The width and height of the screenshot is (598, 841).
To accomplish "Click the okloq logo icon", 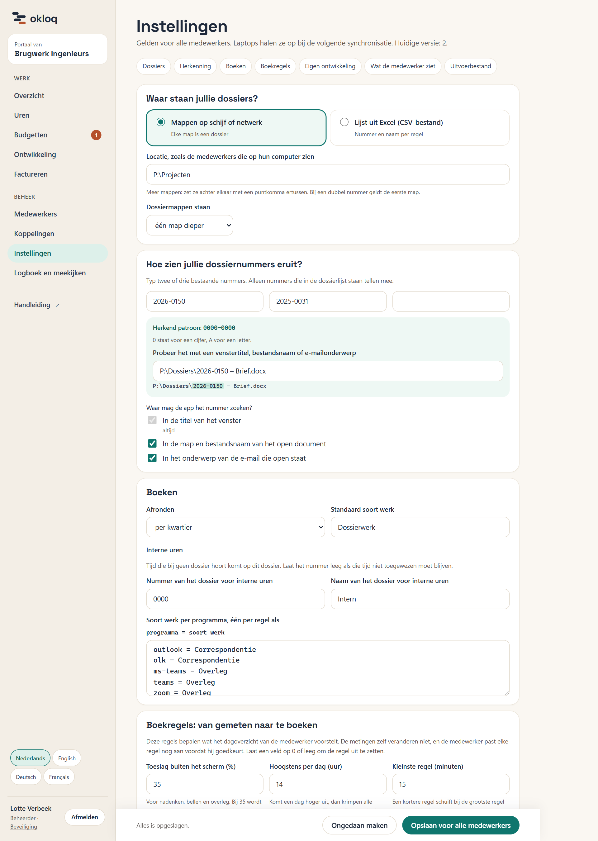I will point(19,18).
